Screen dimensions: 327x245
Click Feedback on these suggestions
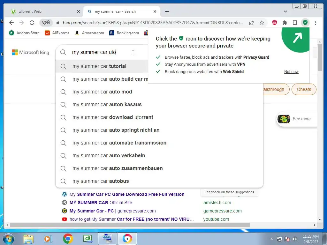tap(229, 192)
